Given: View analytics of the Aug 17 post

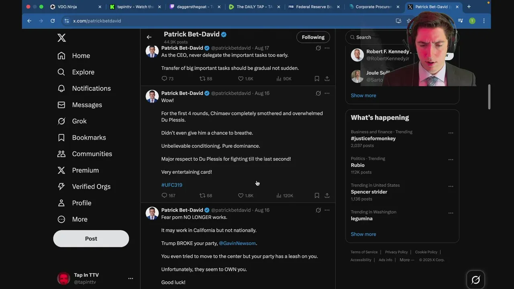Looking at the screenshot, I should pyautogui.click(x=284, y=79).
